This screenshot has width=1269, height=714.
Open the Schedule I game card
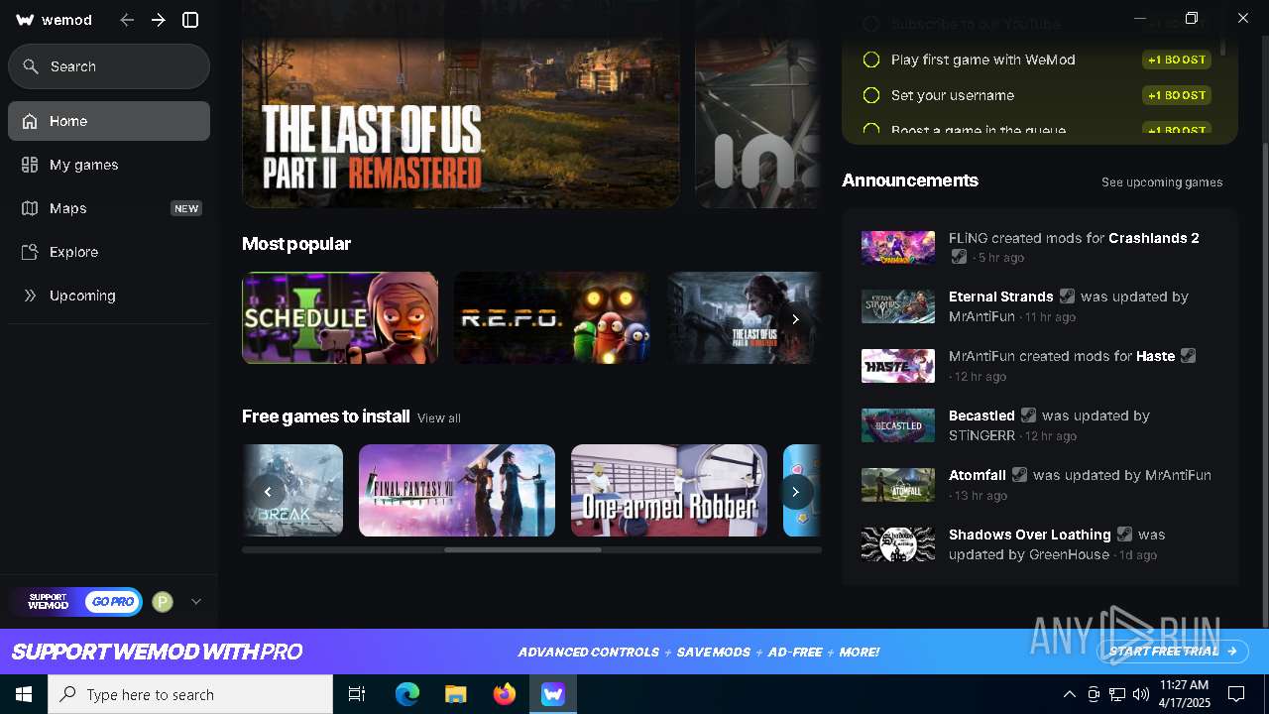pyautogui.click(x=340, y=318)
